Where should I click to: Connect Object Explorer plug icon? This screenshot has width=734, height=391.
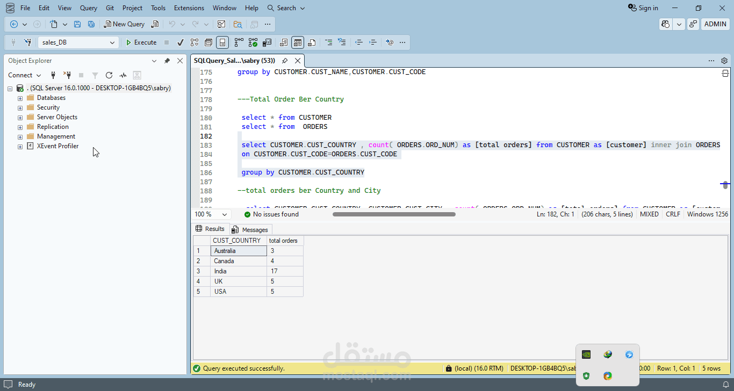[x=53, y=75]
